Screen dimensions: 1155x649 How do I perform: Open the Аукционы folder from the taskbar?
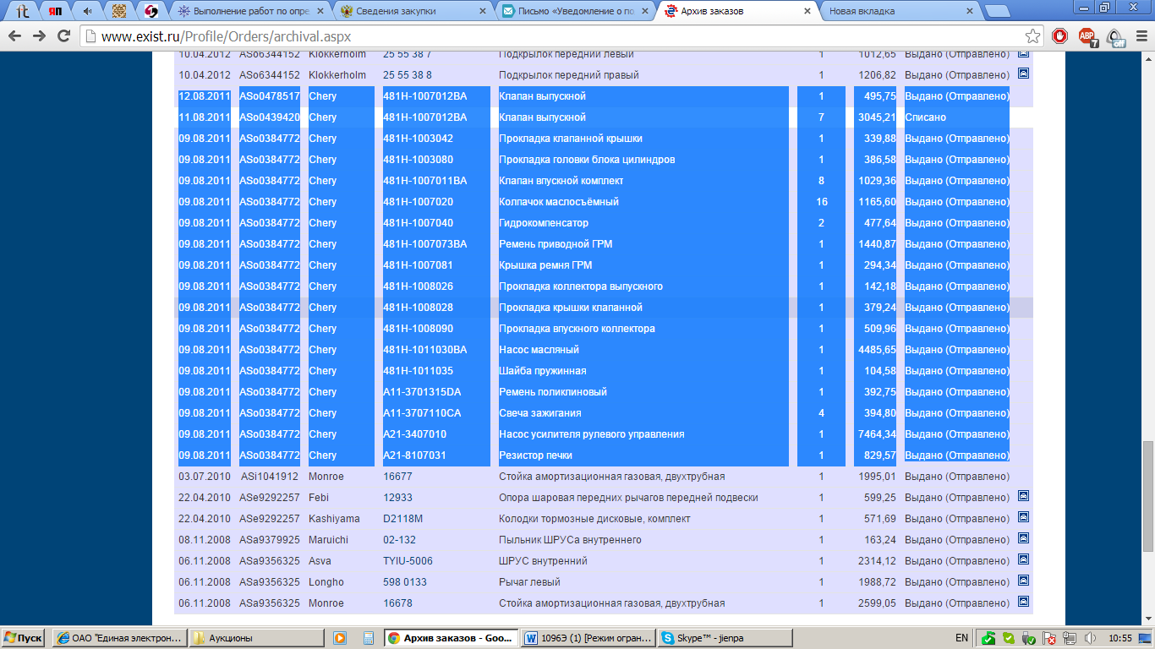pos(257,638)
